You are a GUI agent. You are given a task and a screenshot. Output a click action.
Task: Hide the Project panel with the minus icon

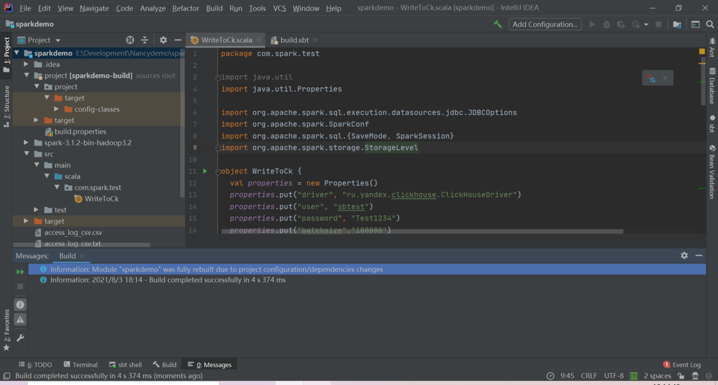coord(178,40)
